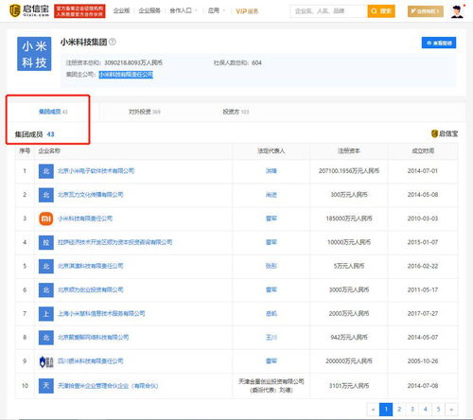Click the 企业名称 column header
Viewport: 473px width, 420px height.
(49, 151)
